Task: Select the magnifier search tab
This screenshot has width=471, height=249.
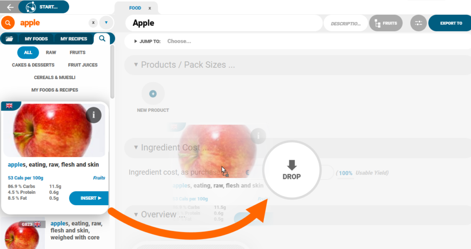Action: [x=102, y=39]
